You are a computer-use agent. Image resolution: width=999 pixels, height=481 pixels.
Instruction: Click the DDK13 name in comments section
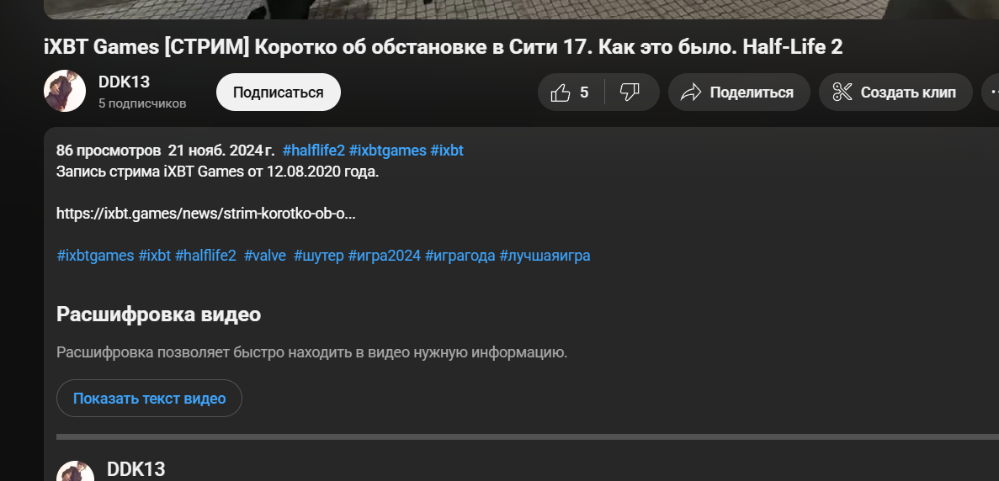coord(136,469)
